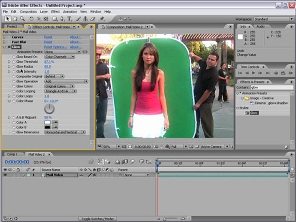Open the Composite Original dropdown
The image size is (296, 222).
(x=54, y=76)
